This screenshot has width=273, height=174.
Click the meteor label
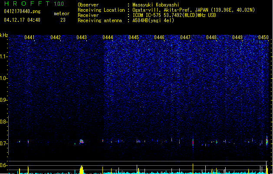click(62, 13)
